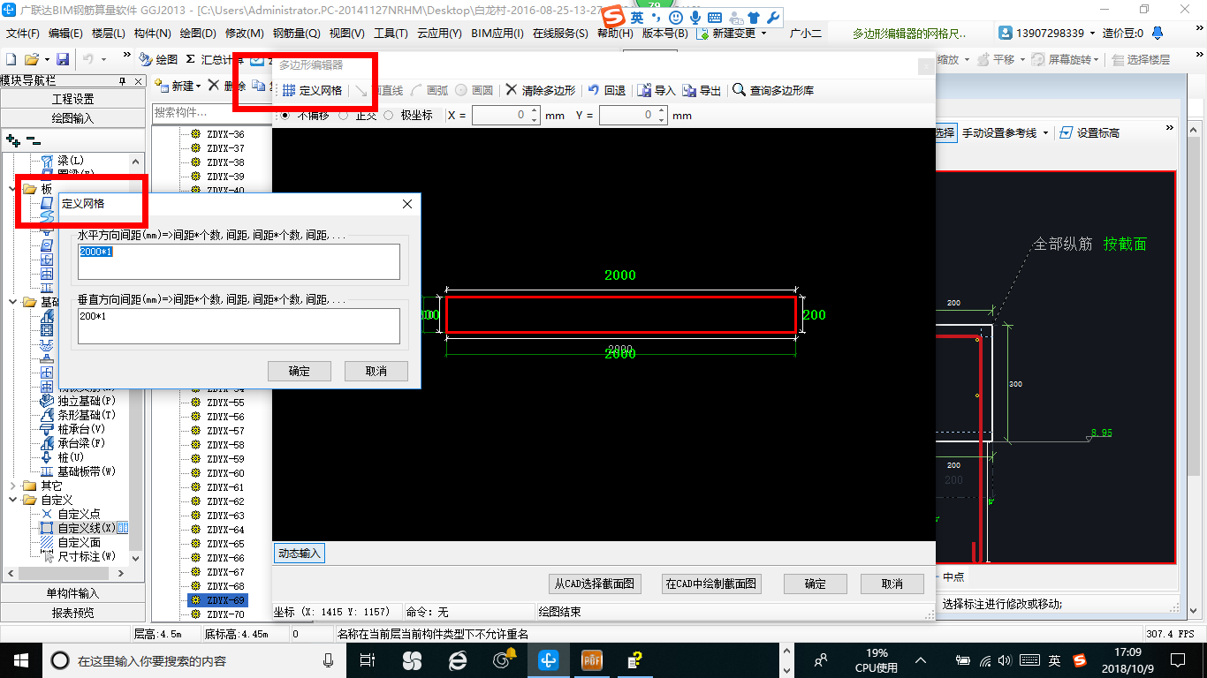Click the save disk icon in main toolbar
The width and height of the screenshot is (1207, 678).
(63, 59)
